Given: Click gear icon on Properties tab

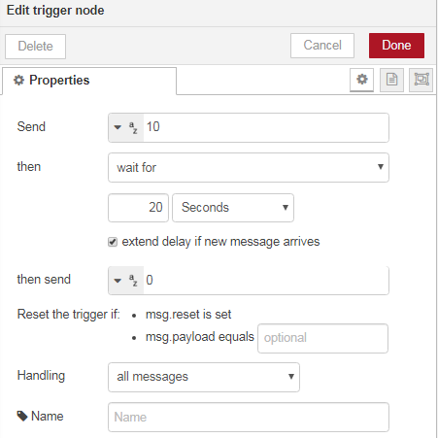Looking at the screenshot, I should pyautogui.click(x=18, y=80).
